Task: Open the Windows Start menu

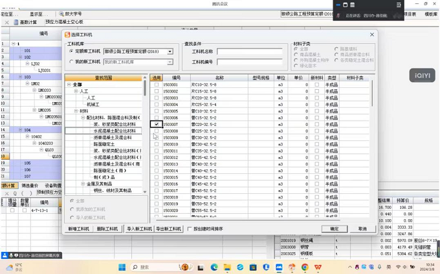Action: [122, 268]
